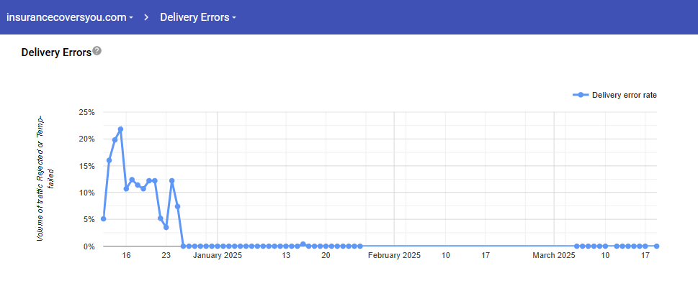Click the March 2025 axis label
Image resolution: width=698 pixels, height=286 pixels.
(554, 255)
